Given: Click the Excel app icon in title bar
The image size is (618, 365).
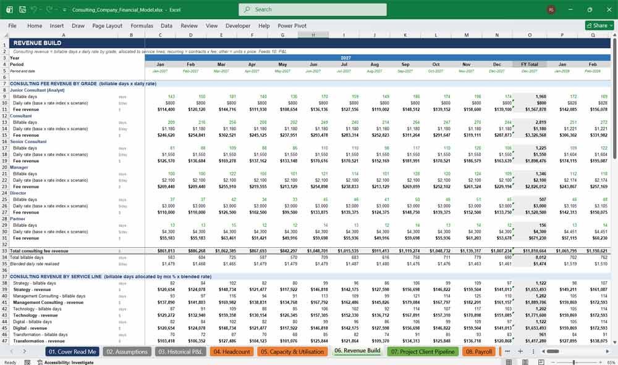Looking at the screenshot, I should [9, 9].
